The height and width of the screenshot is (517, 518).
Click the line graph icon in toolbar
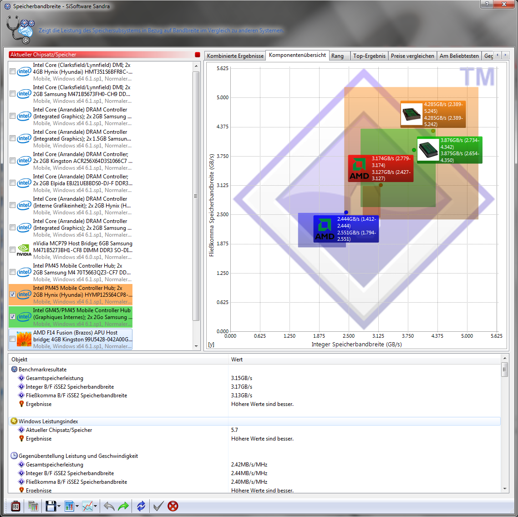(87, 506)
